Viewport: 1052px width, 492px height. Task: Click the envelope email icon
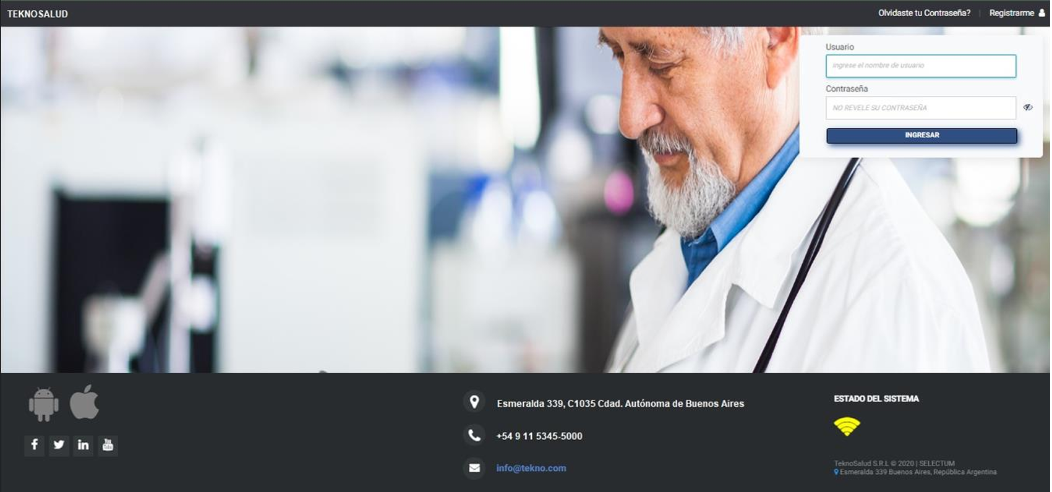[x=474, y=468]
